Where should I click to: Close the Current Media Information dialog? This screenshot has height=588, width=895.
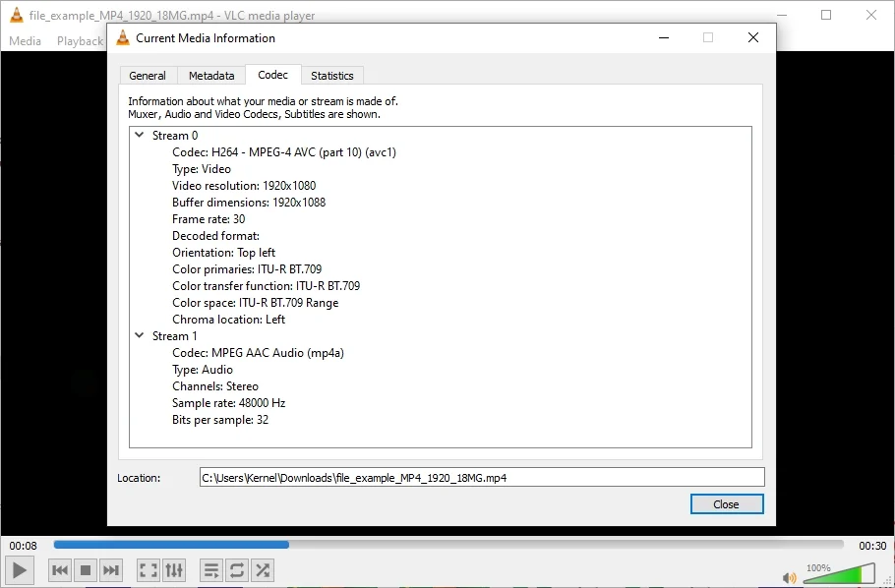click(x=752, y=37)
